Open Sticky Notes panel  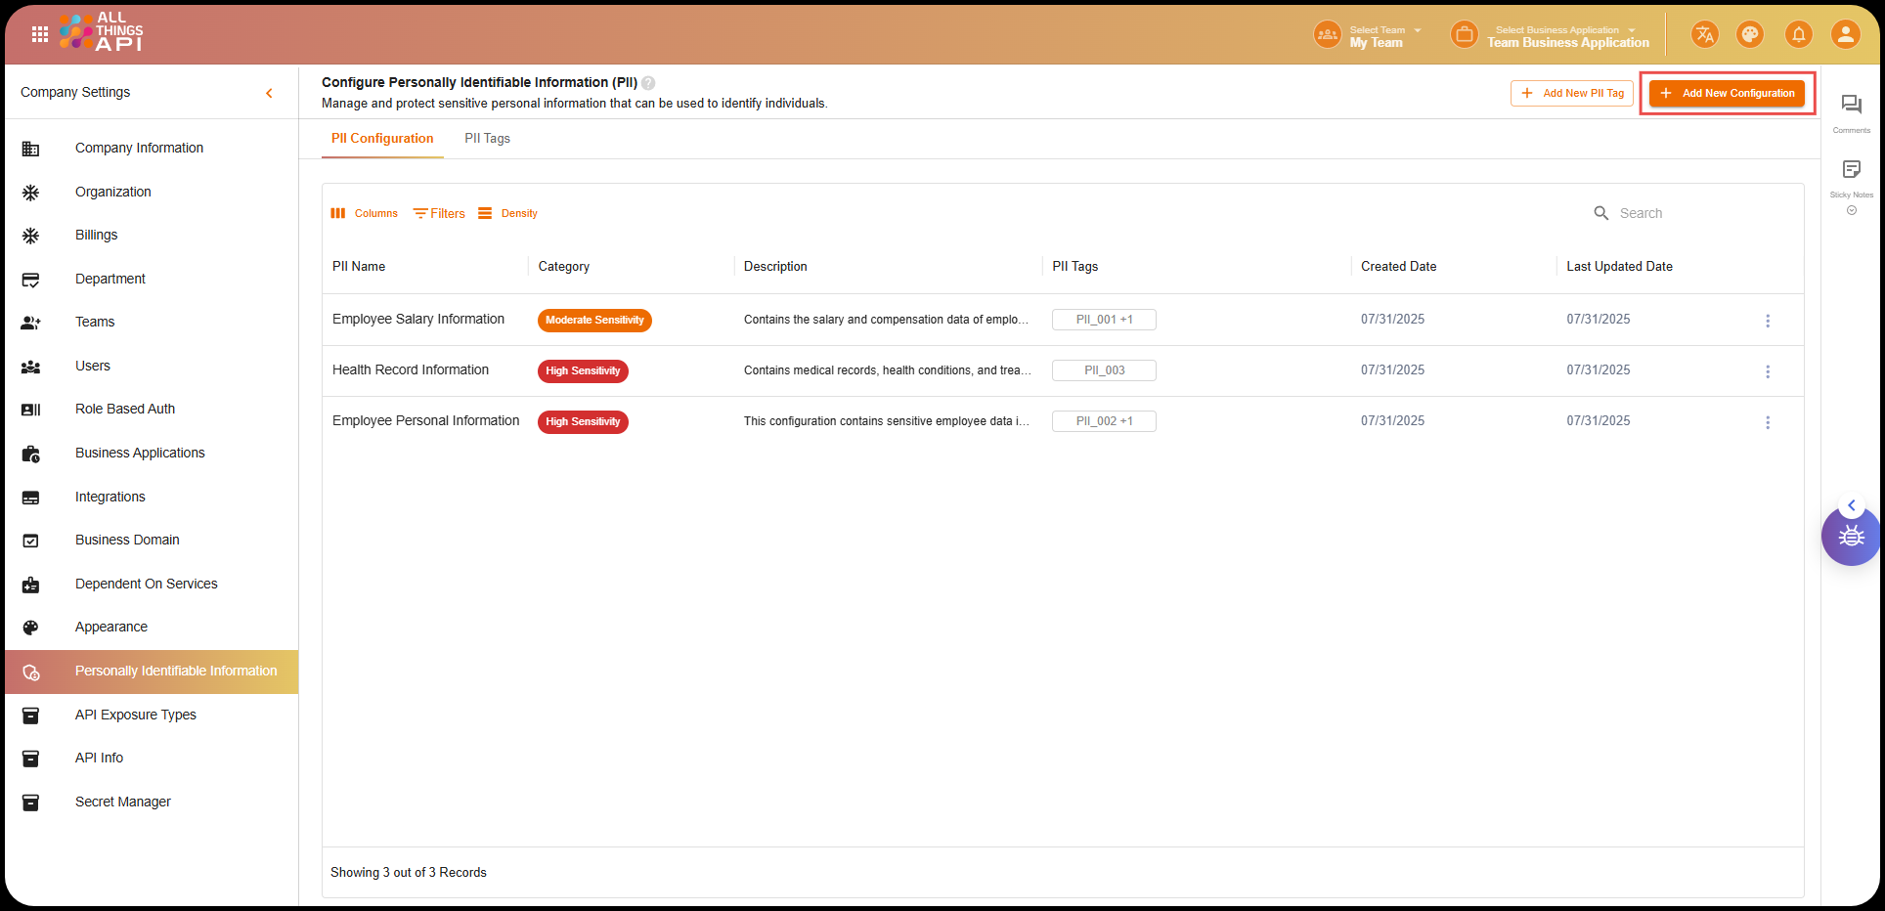coord(1851,170)
